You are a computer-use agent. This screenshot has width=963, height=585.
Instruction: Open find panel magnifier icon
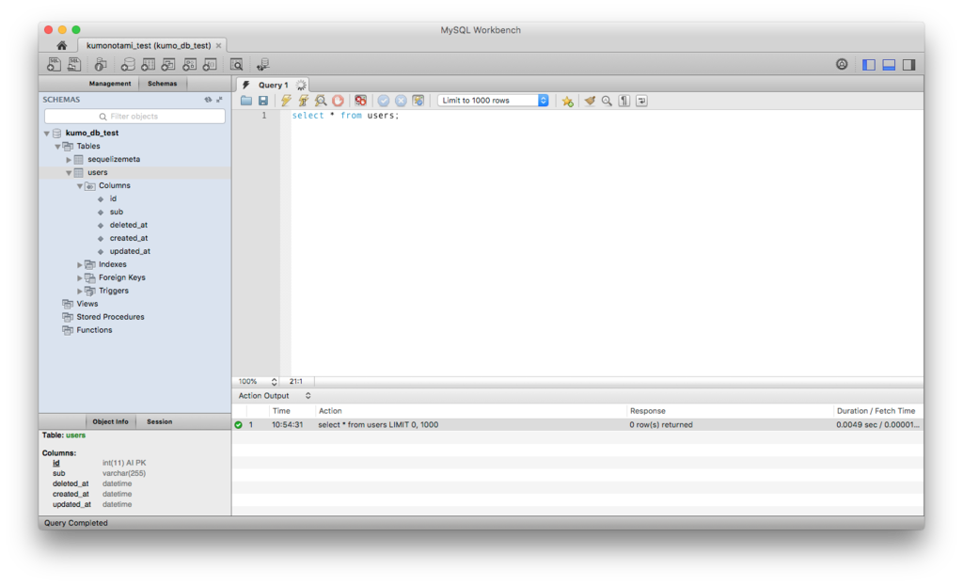(607, 100)
